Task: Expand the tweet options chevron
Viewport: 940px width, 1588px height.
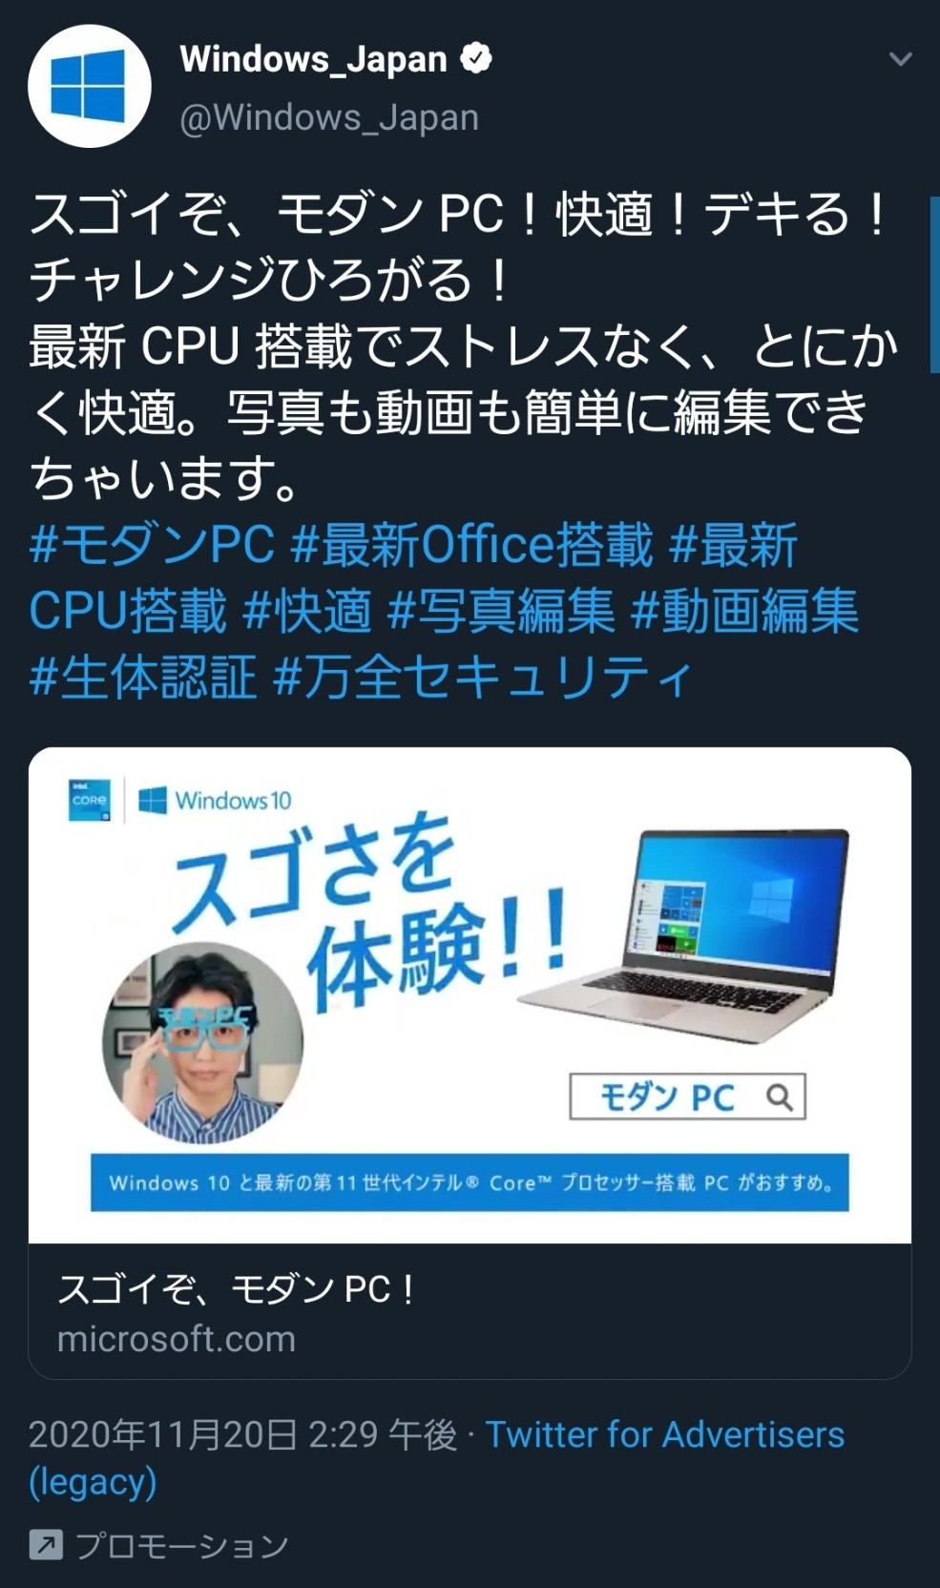Action: click(x=900, y=59)
